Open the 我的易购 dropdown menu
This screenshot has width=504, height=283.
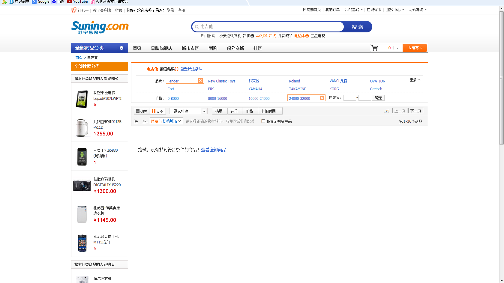354,10
